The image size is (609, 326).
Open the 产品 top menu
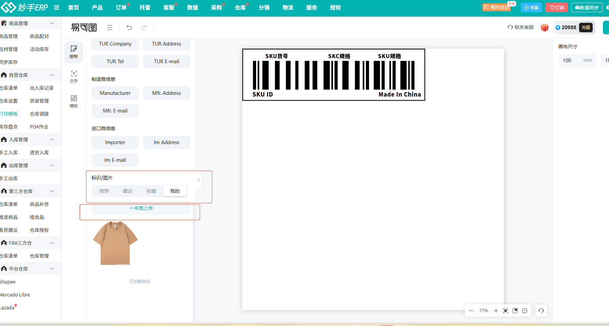tap(97, 7)
